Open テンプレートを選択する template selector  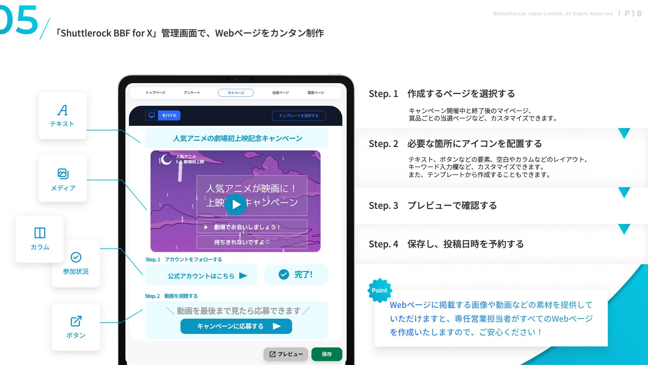(x=299, y=116)
